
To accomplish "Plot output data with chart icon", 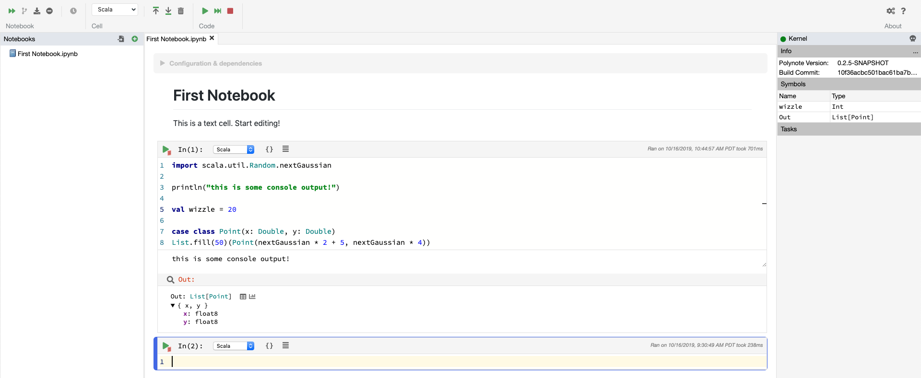I will tap(252, 297).
